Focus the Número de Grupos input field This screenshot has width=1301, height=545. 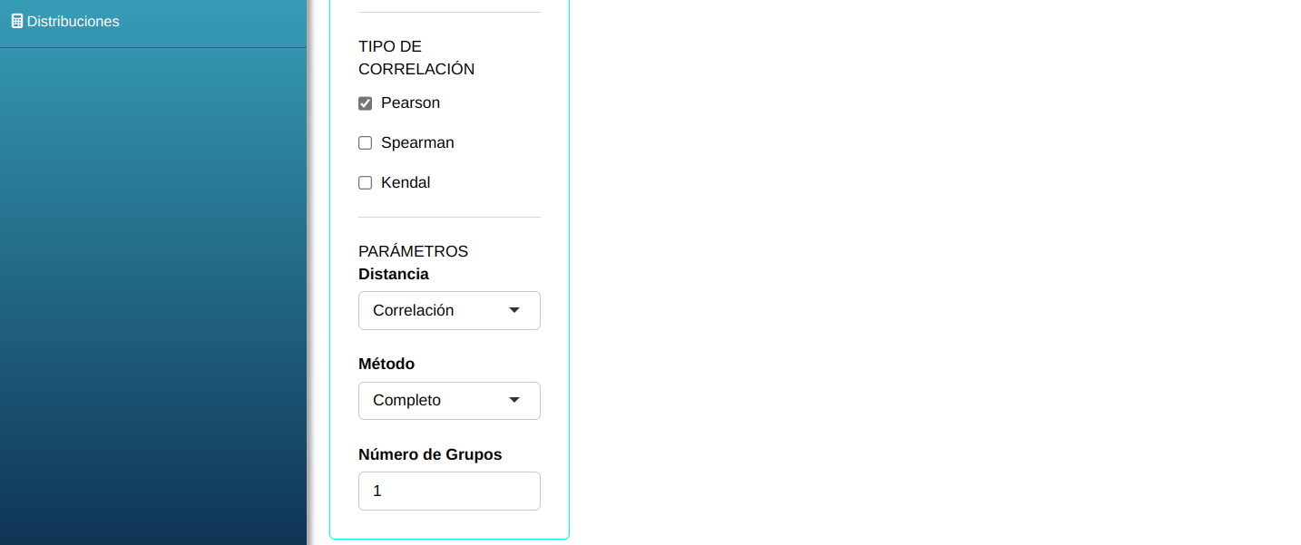449,491
